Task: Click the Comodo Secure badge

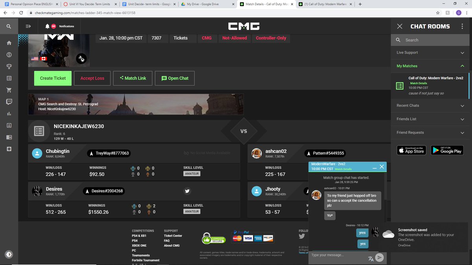Action: (x=214, y=238)
